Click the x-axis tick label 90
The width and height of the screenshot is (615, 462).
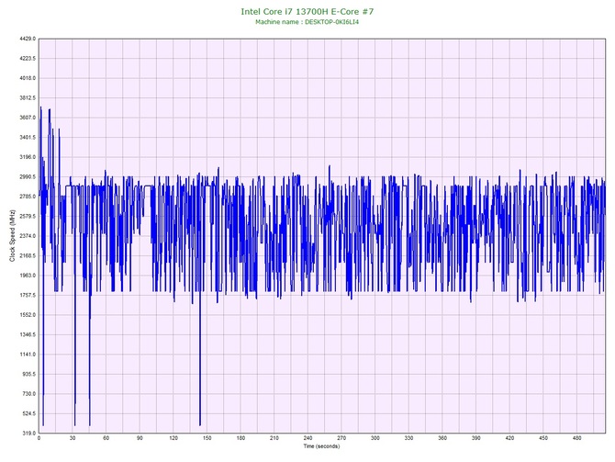point(140,438)
